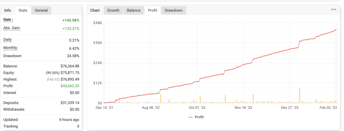
Task: Click the 24.58% drawdown value
Action: [73, 56]
